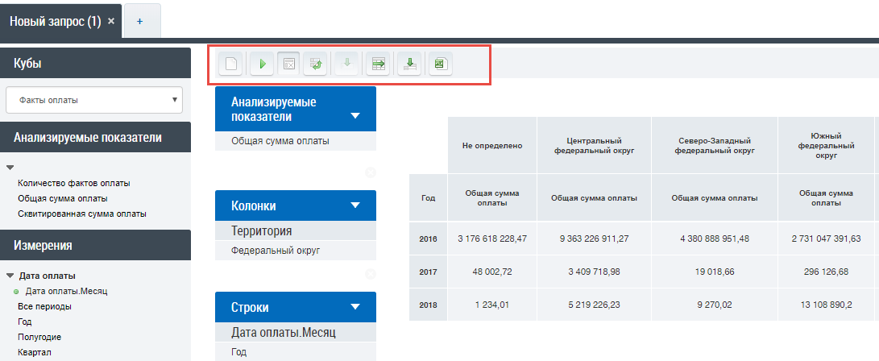Open the Колонки panel dropdown arrow
This screenshot has width=879, height=361.
click(x=355, y=205)
